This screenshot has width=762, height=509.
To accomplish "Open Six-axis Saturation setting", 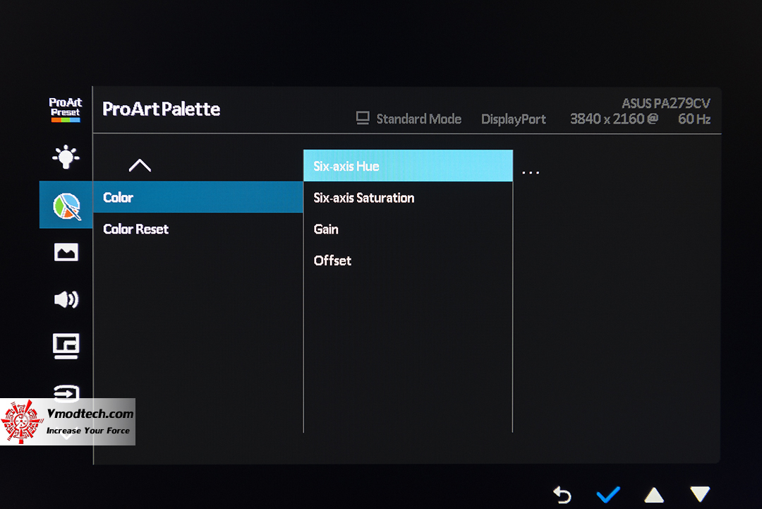I will tap(364, 198).
